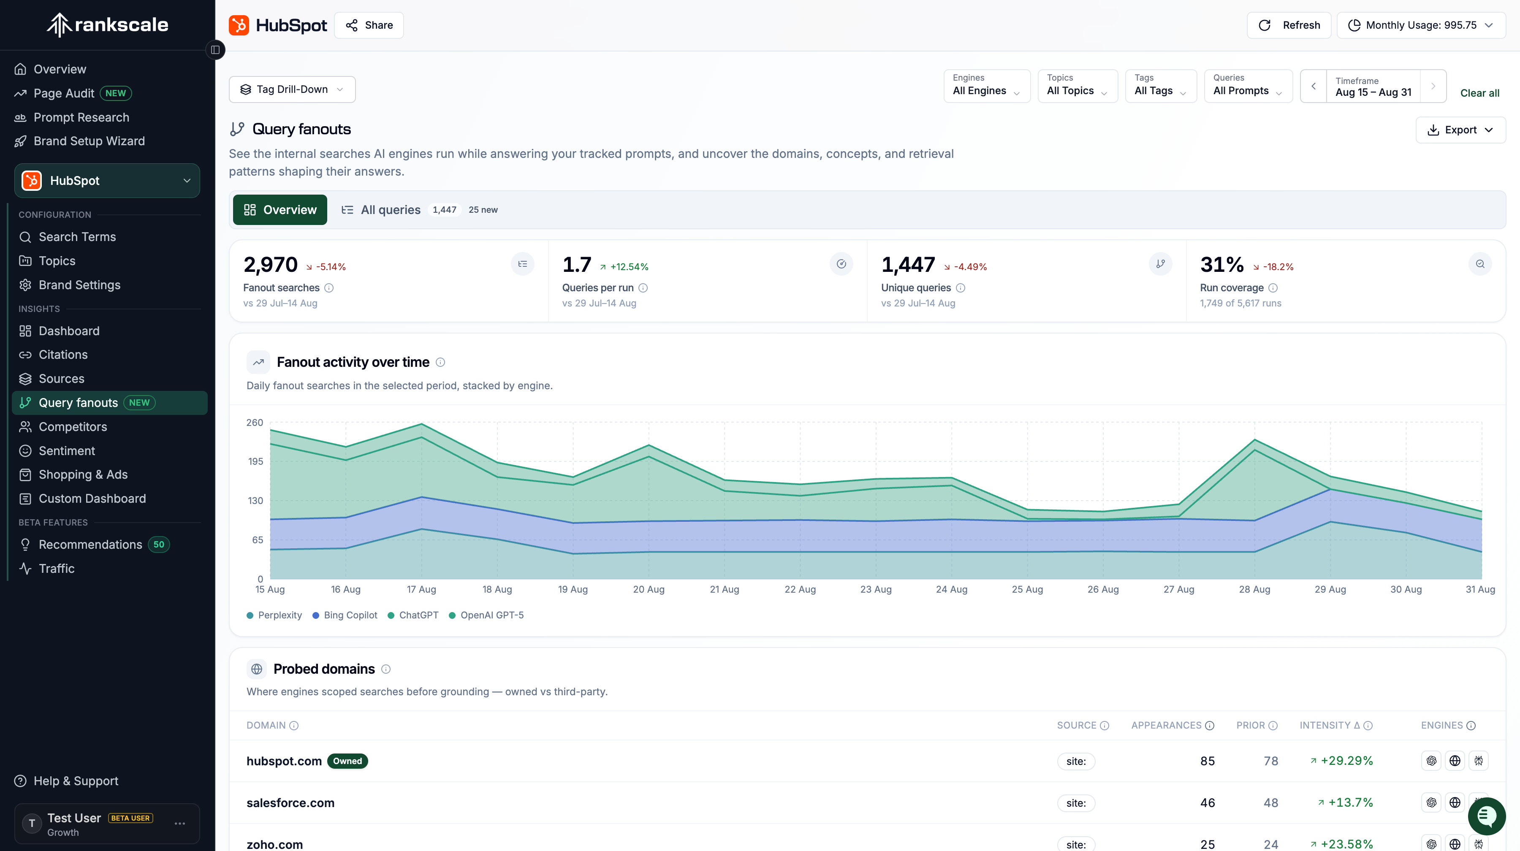Toggle OpenAI GPT-5 series in chart legend

(x=486, y=615)
